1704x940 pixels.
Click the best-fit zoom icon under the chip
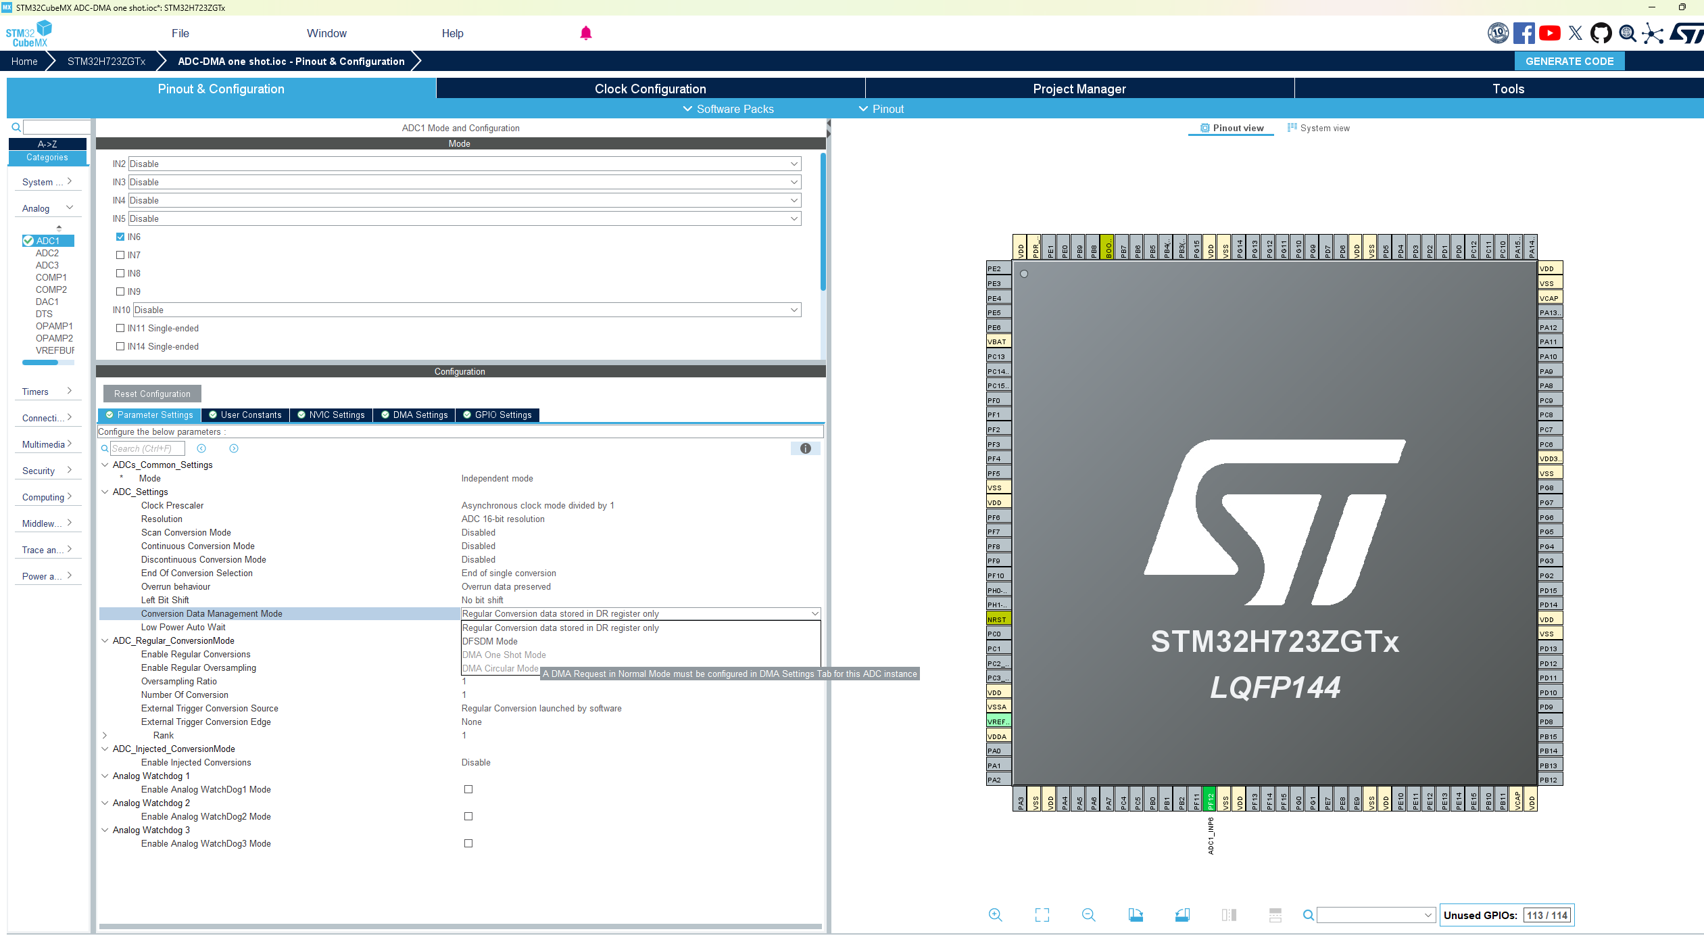[x=1042, y=914]
